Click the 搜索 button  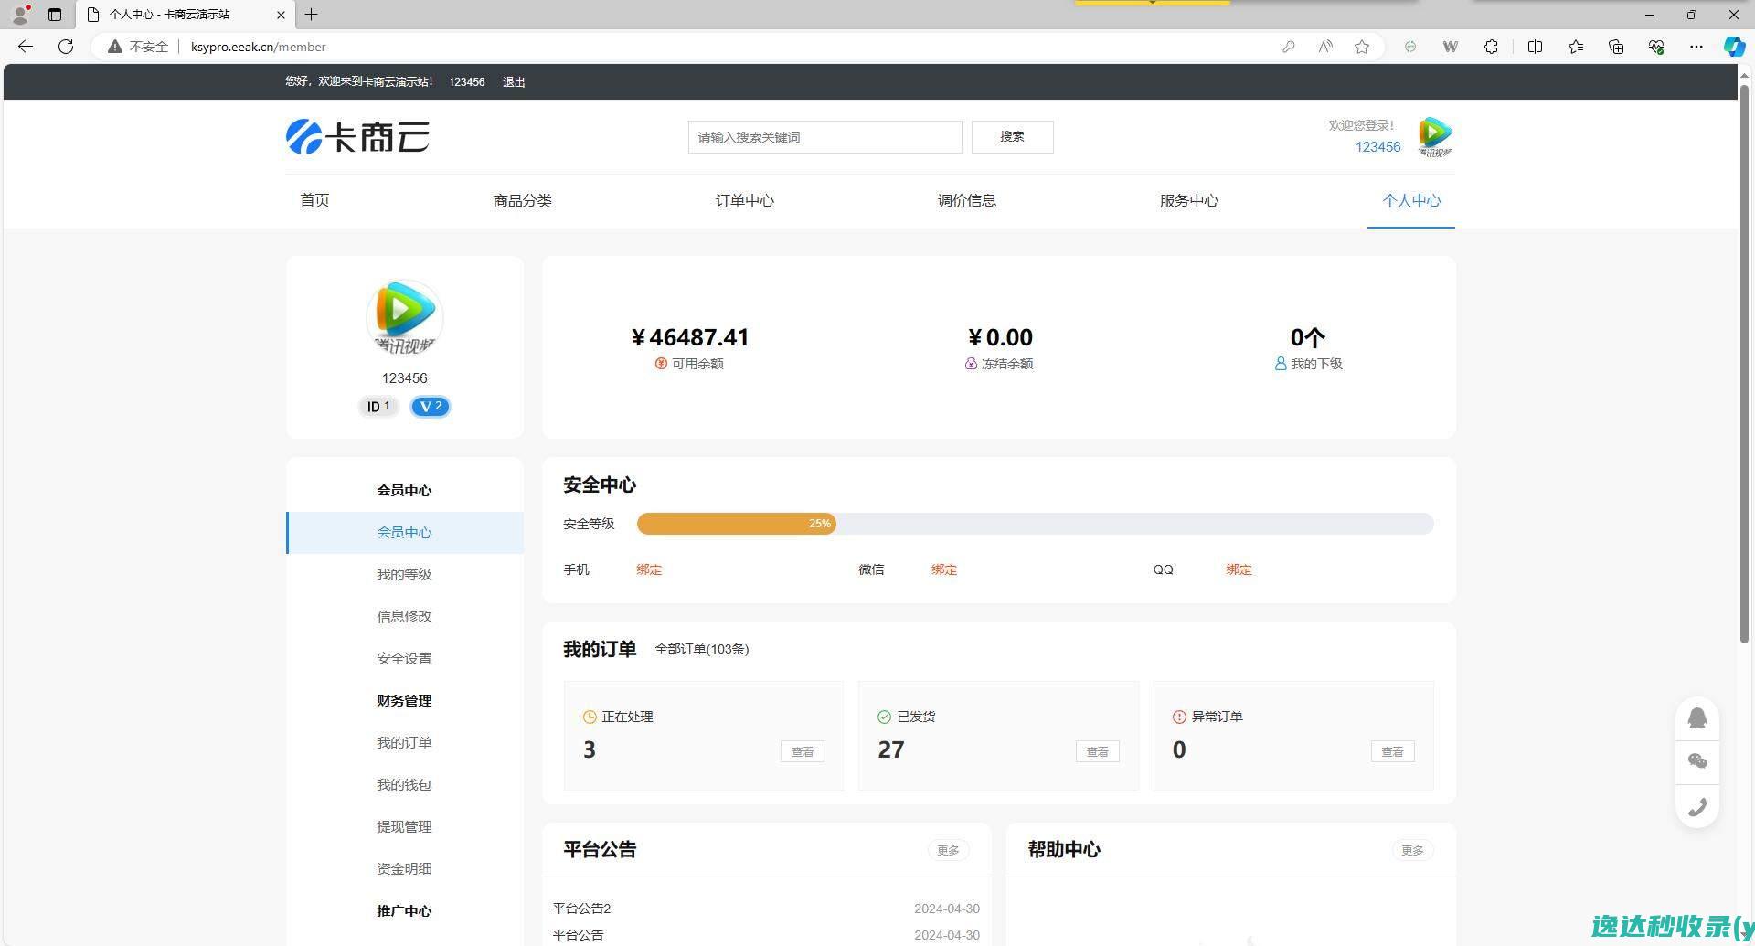1012,137
